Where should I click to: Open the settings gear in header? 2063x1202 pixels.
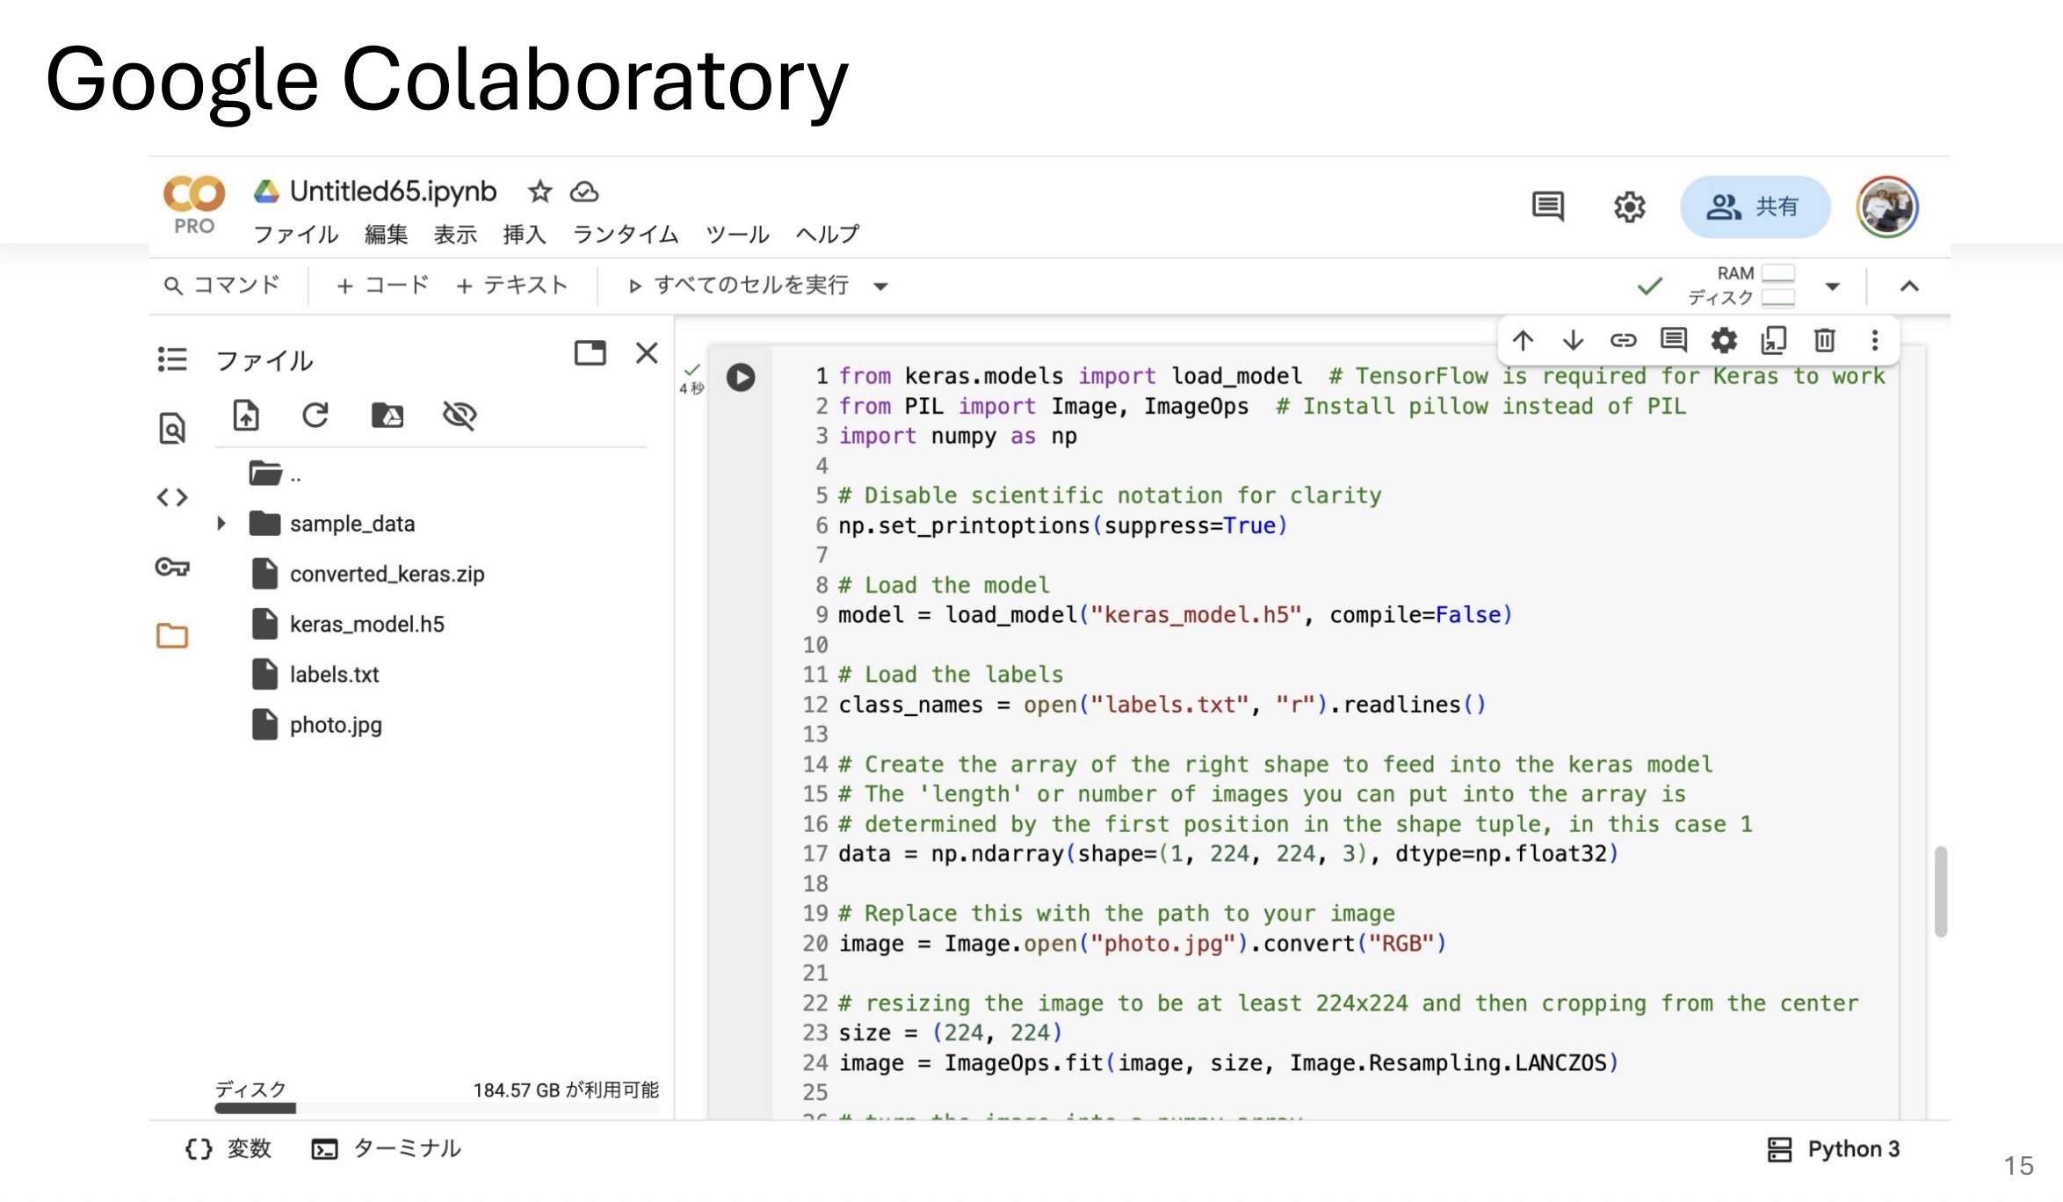[1629, 207]
